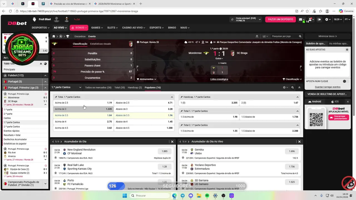
Task: Select the Handicap (2) tab
Action: tap(135, 87)
